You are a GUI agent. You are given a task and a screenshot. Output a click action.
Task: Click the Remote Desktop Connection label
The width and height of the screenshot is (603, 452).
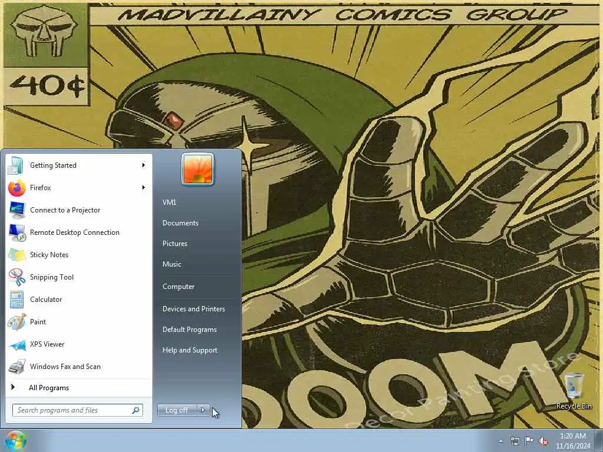[x=75, y=232]
